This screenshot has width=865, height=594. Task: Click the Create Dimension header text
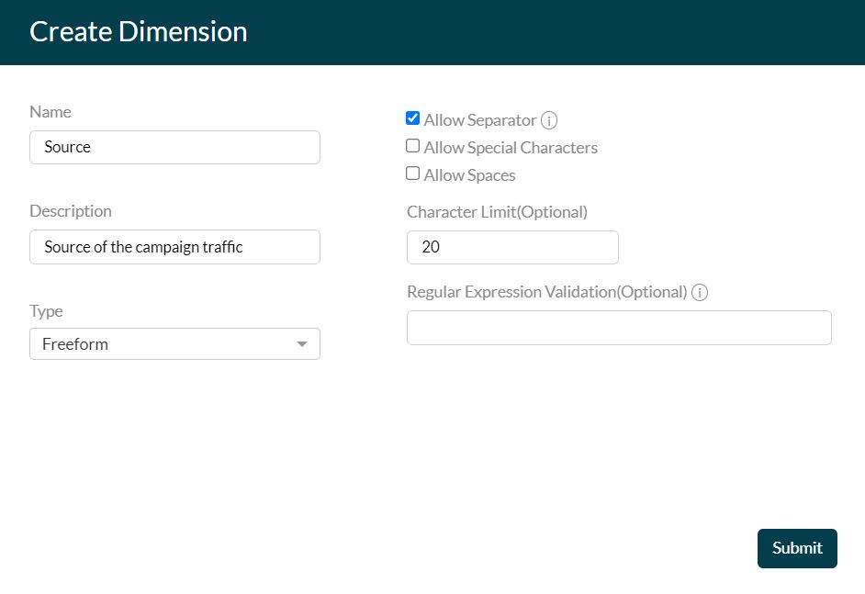coord(138,31)
